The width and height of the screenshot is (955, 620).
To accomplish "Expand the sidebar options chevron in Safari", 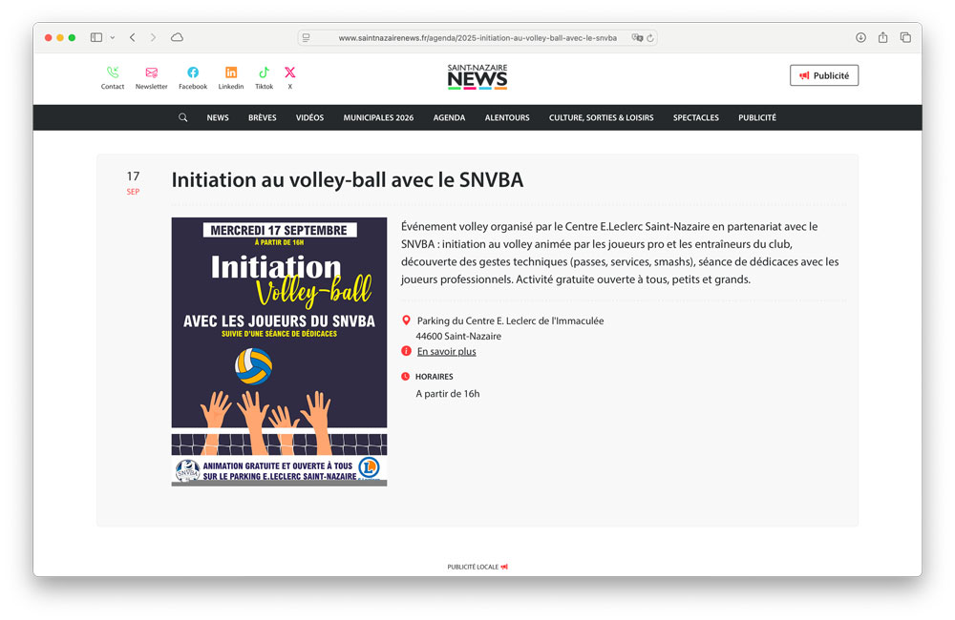I will point(112,37).
